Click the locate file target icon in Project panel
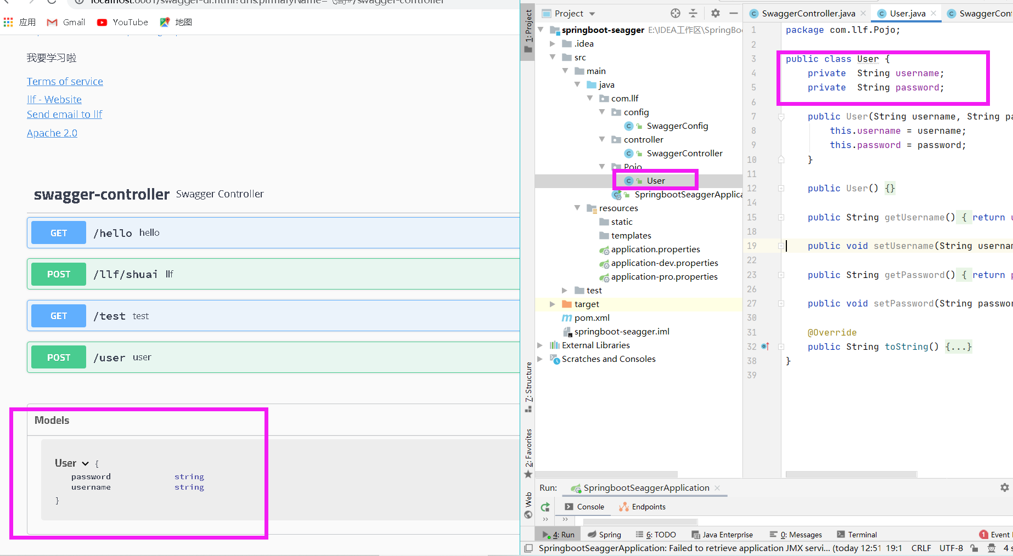The height and width of the screenshot is (556, 1013). pyautogui.click(x=676, y=13)
